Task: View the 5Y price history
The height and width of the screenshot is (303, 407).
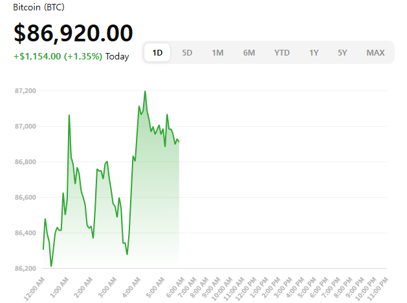Action: pos(343,52)
